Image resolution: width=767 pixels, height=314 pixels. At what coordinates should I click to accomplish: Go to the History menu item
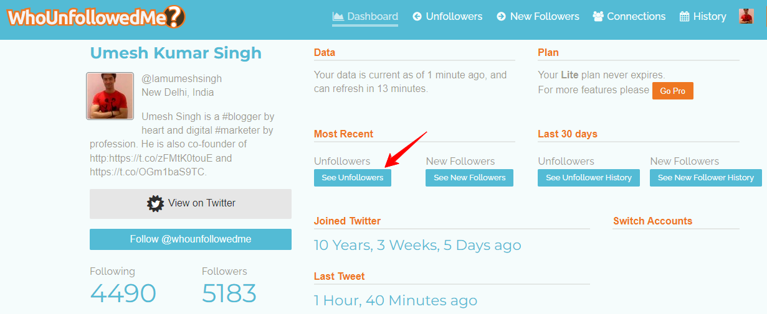[x=703, y=17]
